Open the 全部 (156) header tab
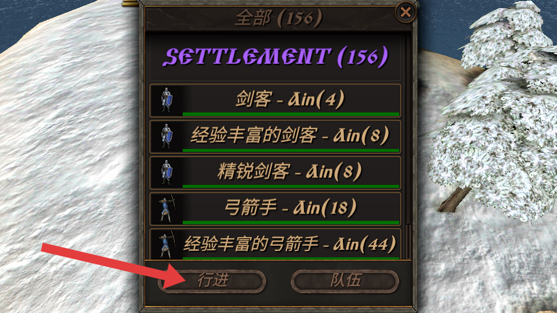 (279, 18)
